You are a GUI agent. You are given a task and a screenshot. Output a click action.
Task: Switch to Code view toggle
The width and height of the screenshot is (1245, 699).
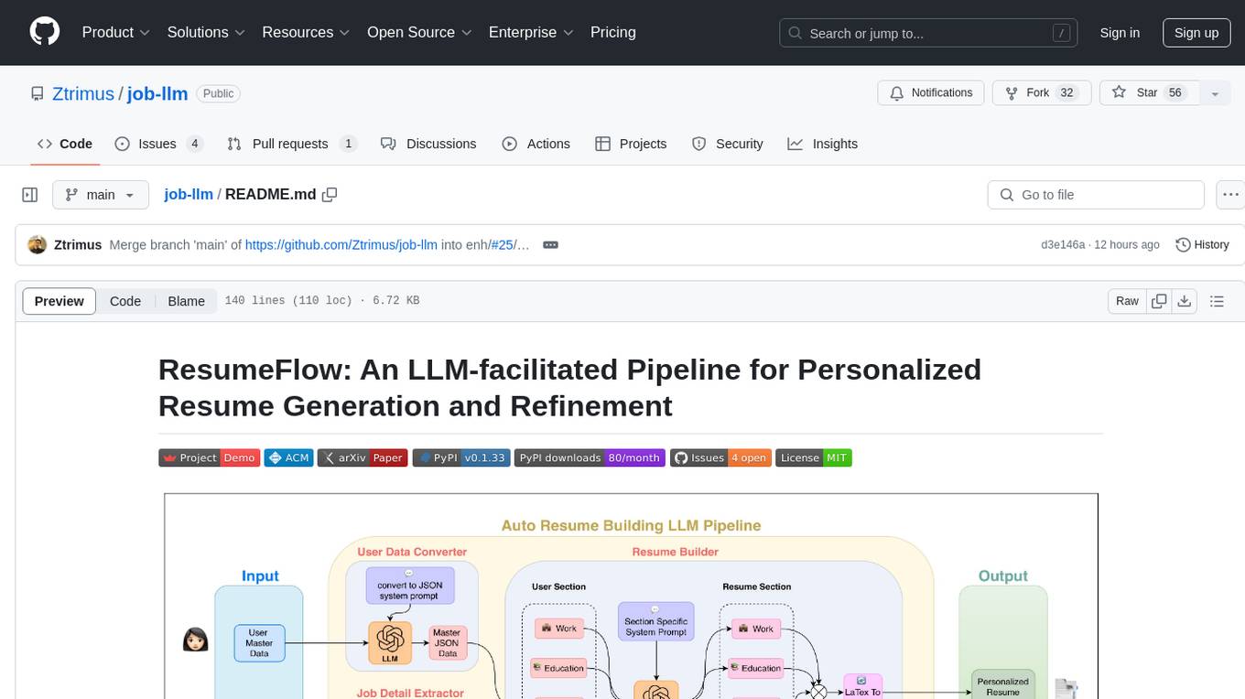click(125, 301)
